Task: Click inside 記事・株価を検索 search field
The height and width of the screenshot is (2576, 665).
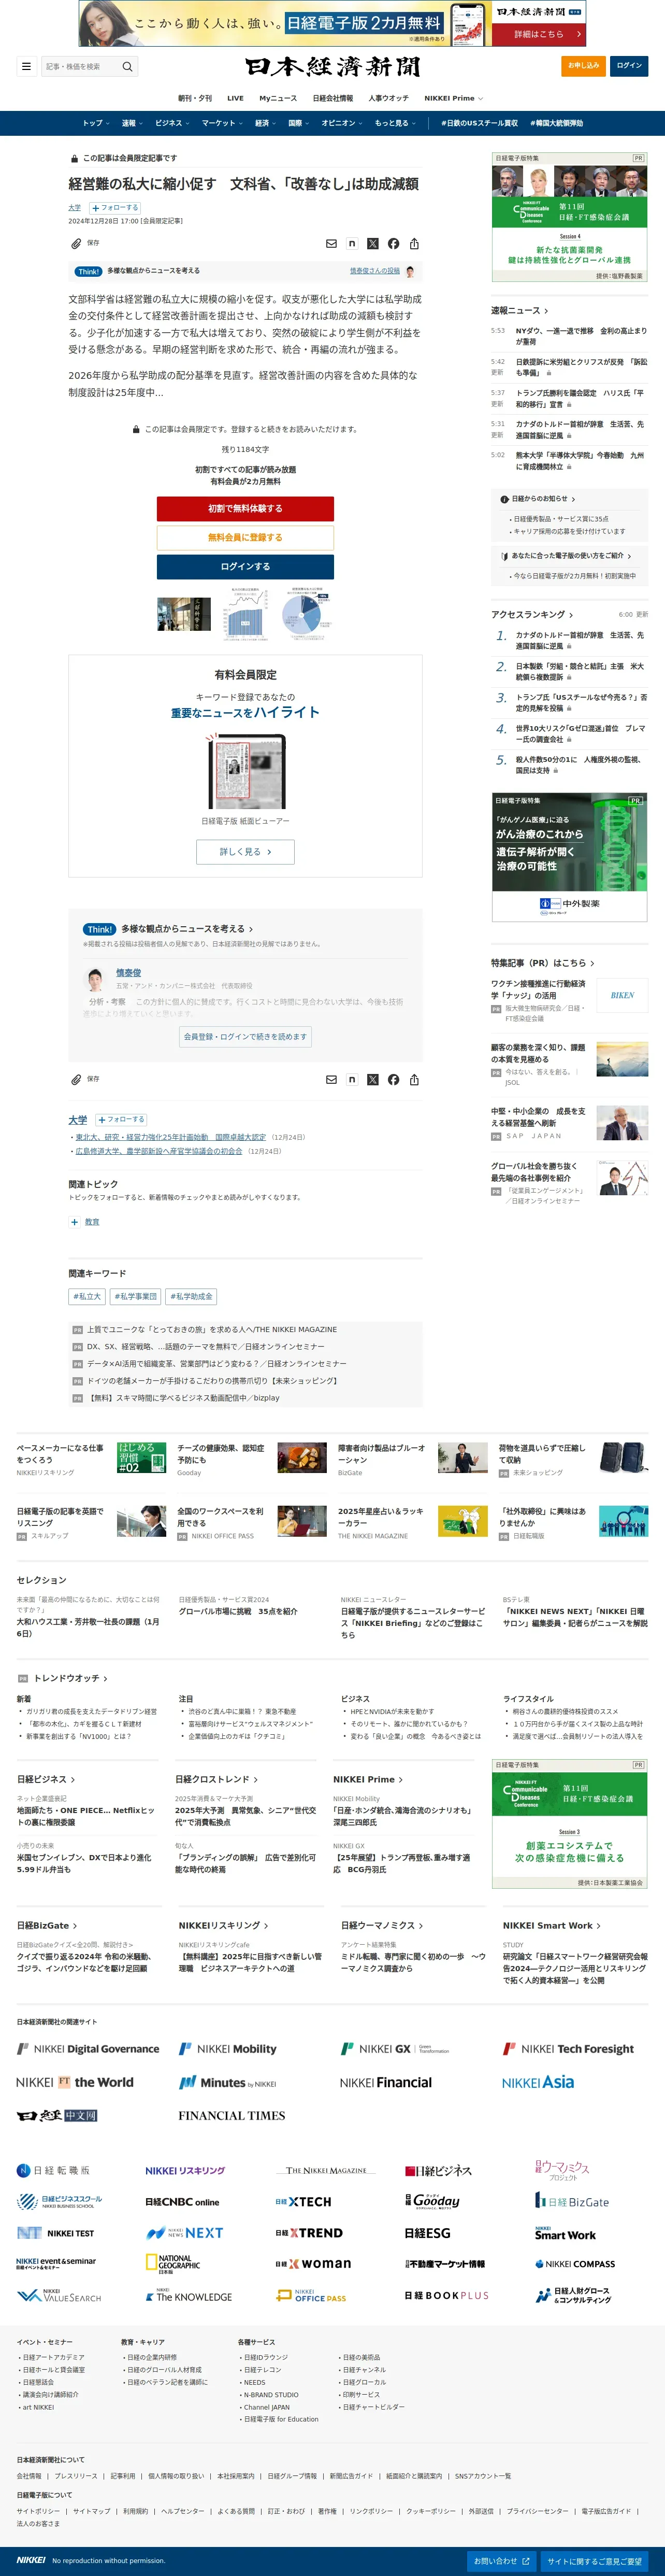Action: [x=80, y=67]
